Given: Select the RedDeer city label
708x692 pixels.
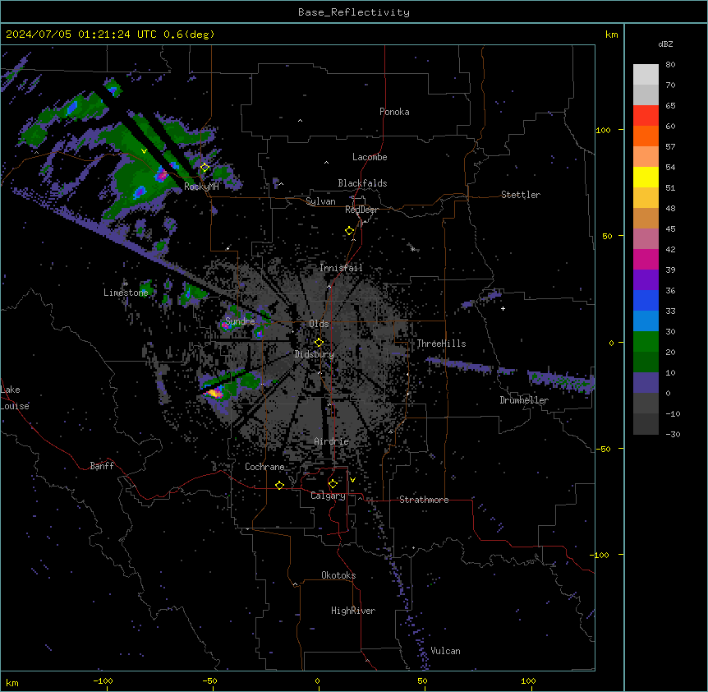Looking at the screenshot, I should point(361,210).
